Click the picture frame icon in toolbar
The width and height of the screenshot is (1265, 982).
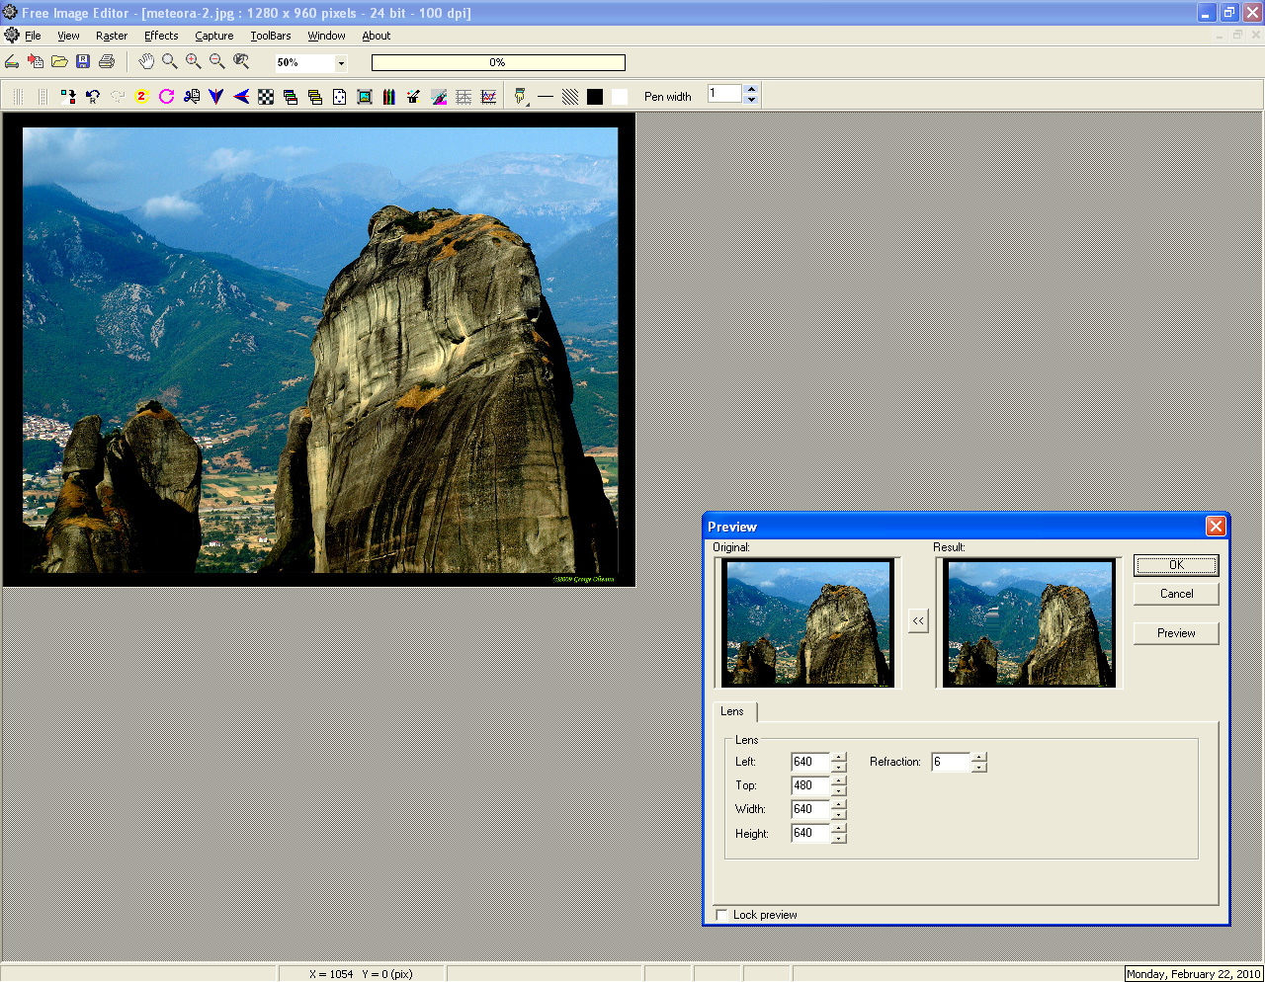364,97
